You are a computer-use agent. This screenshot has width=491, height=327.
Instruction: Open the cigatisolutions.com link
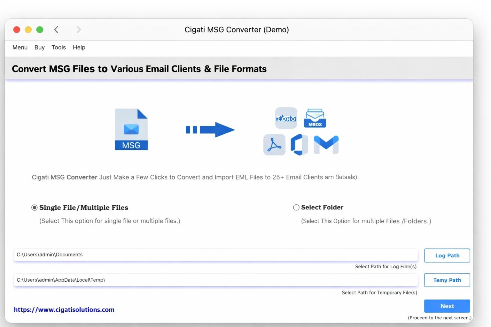click(x=64, y=309)
